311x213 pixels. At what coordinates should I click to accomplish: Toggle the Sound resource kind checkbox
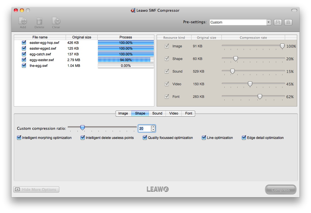[x=167, y=71]
